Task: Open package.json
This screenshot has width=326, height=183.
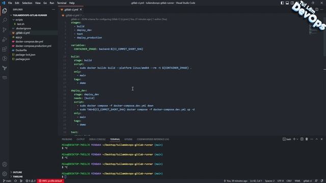Action: click(22, 59)
